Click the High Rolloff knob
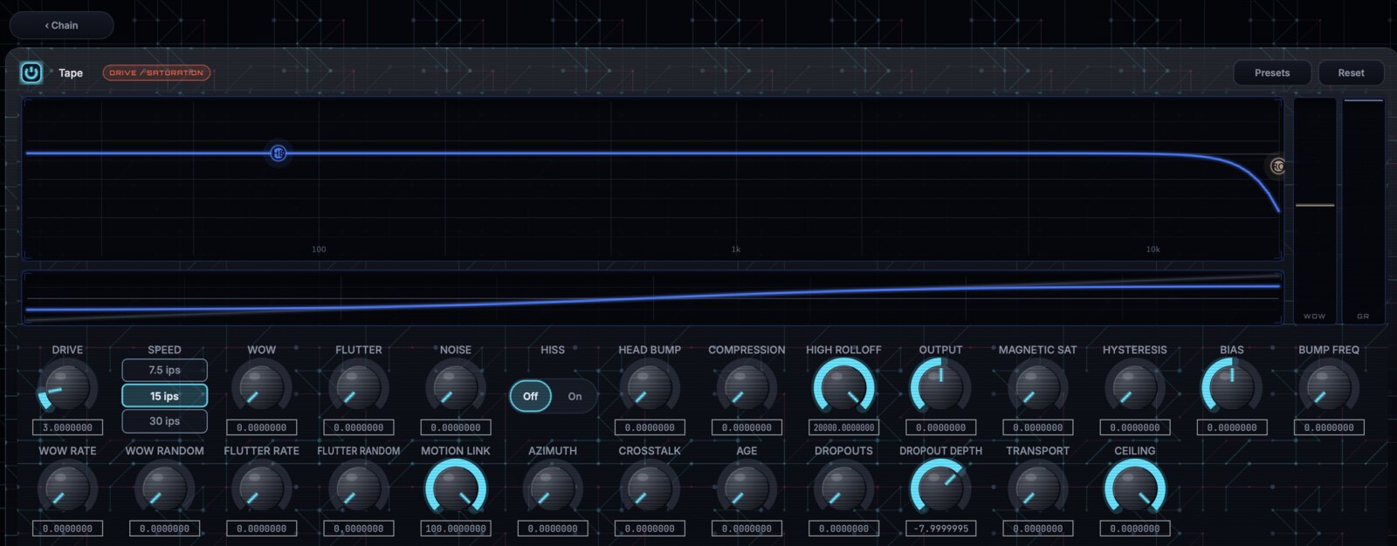The image size is (1397, 546). click(843, 387)
